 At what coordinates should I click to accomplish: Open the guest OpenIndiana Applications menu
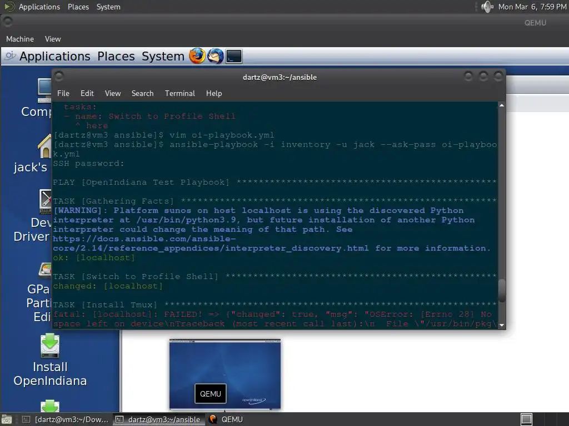(55, 57)
